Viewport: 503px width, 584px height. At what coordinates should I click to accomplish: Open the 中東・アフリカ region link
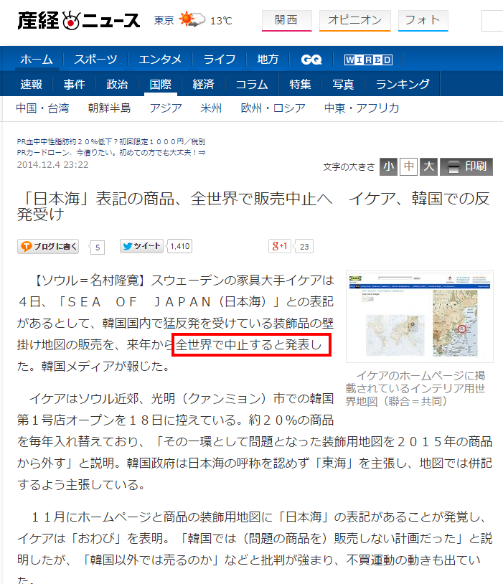point(362,108)
